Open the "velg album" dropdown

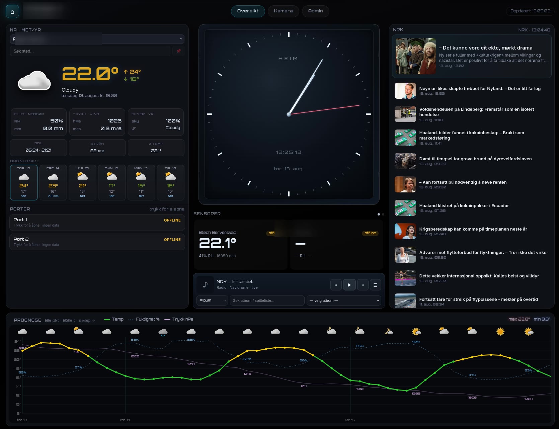coord(344,301)
